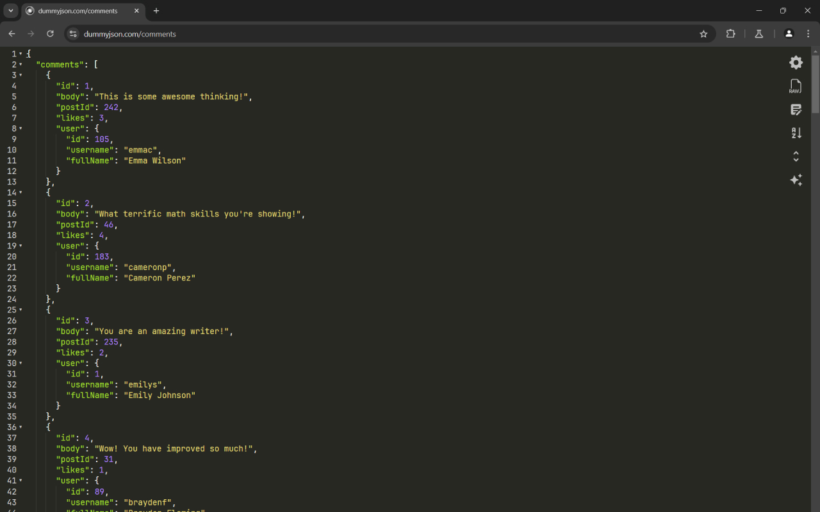Image resolution: width=820 pixels, height=512 pixels.
Task: Sort JSON keys alphabetically with the A-Z icon
Action: pyautogui.click(x=796, y=132)
